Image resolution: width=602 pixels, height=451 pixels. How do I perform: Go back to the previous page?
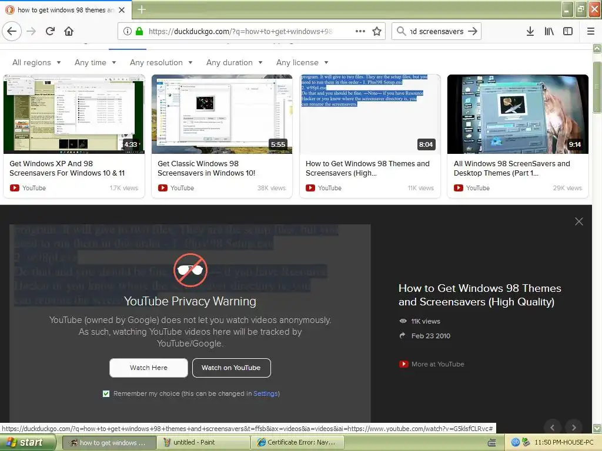(12, 31)
